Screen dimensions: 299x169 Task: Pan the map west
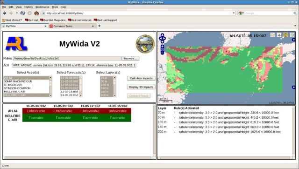click(160, 38)
